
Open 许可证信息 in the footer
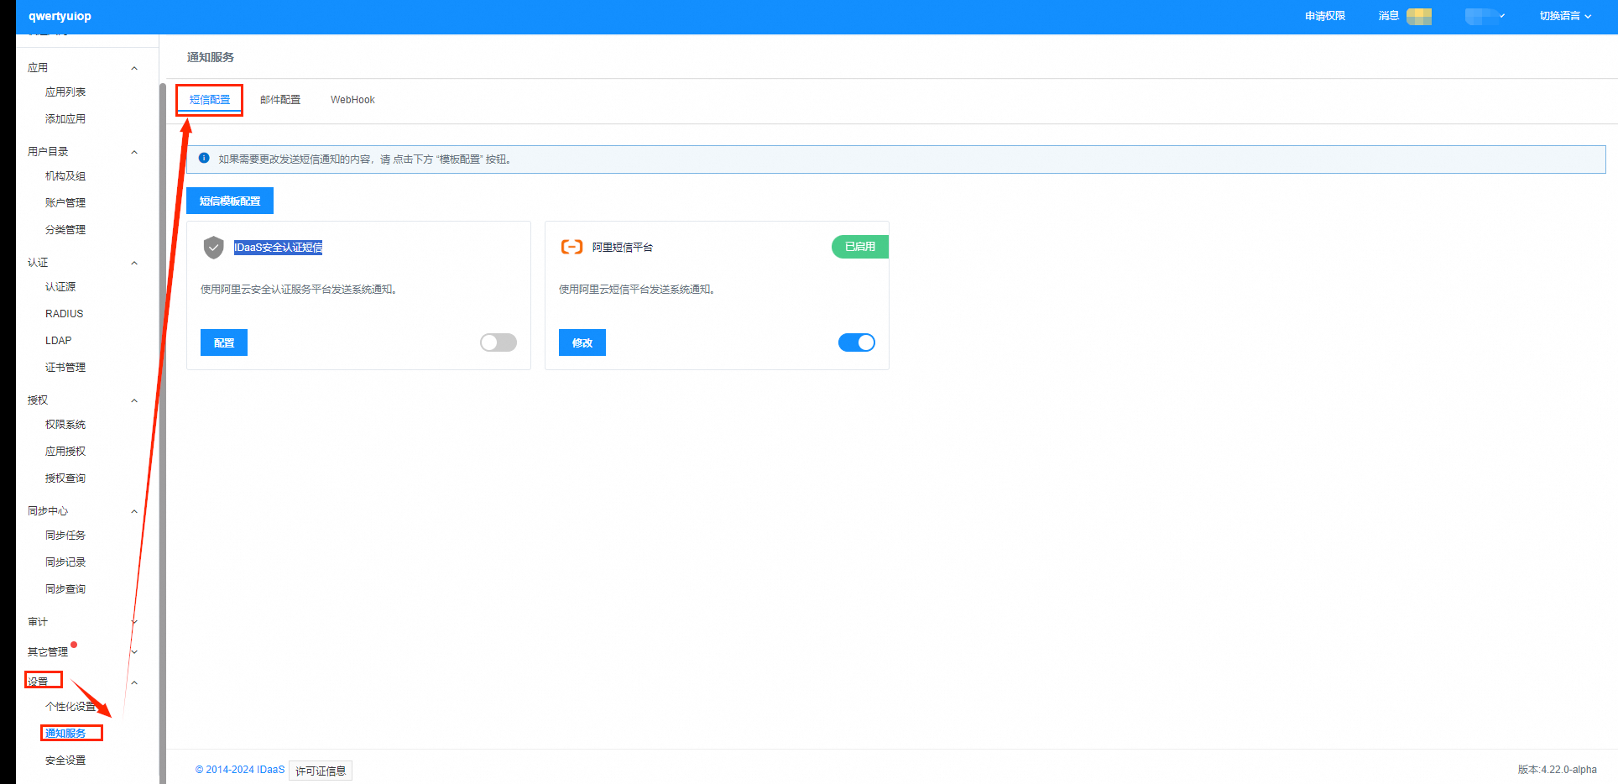coord(321,771)
